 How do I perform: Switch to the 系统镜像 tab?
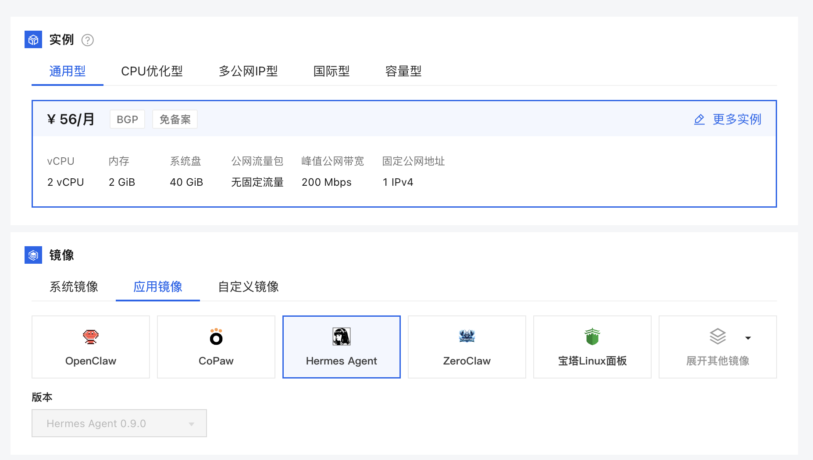click(x=74, y=287)
